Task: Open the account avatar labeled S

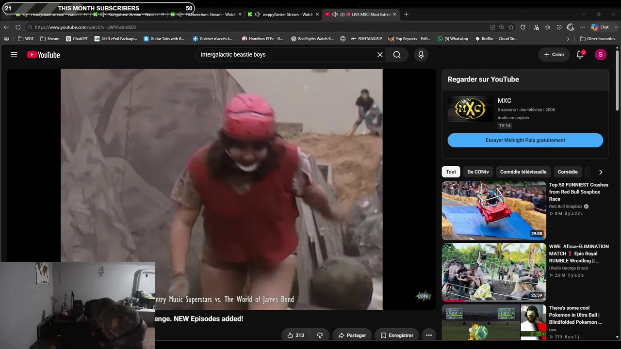Action: [x=600, y=55]
